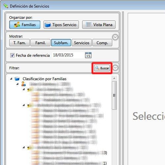Viewport: 165px width, 165px height.
Task: Toggle the T. Fam. show filter
Action: [x=19, y=43]
